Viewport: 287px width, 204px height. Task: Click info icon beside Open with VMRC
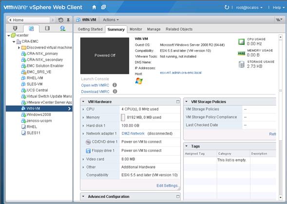pos(115,85)
